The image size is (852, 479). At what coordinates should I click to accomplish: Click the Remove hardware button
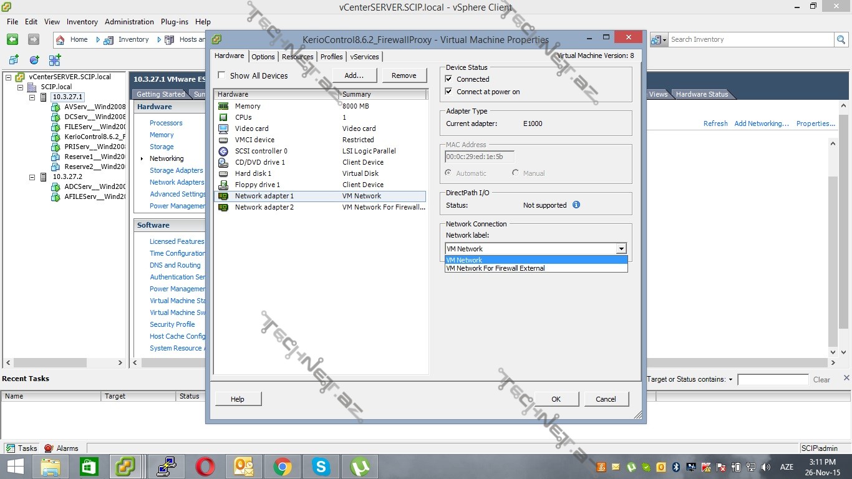[x=404, y=75]
